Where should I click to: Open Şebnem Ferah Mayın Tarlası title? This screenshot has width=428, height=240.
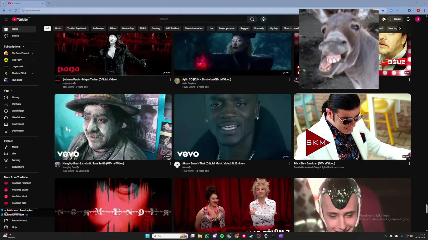pyautogui.click(x=90, y=80)
